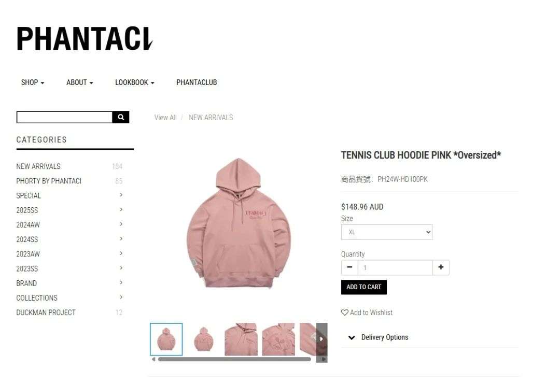Open the LOOKBOOK menu
This screenshot has width=560, height=385.
tap(135, 82)
